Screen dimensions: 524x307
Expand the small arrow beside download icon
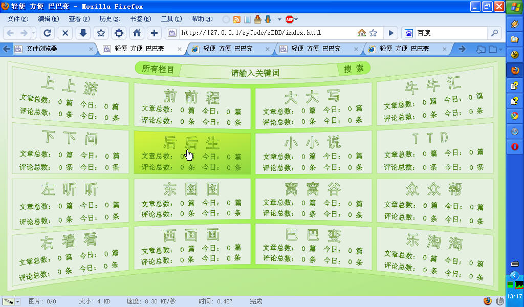click(x=279, y=19)
